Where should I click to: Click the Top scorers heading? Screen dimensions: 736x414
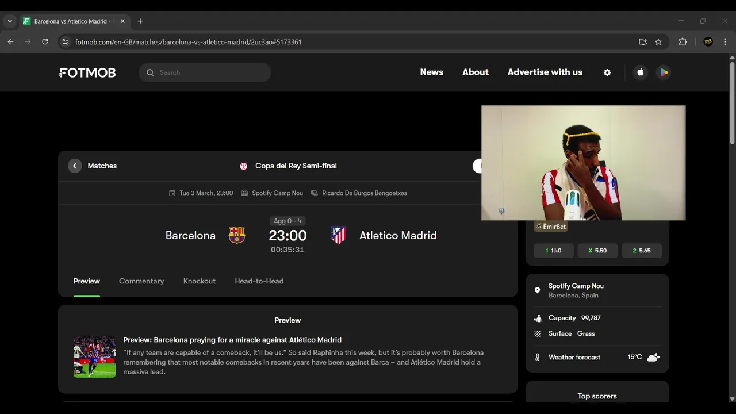(x=597, y=396)
